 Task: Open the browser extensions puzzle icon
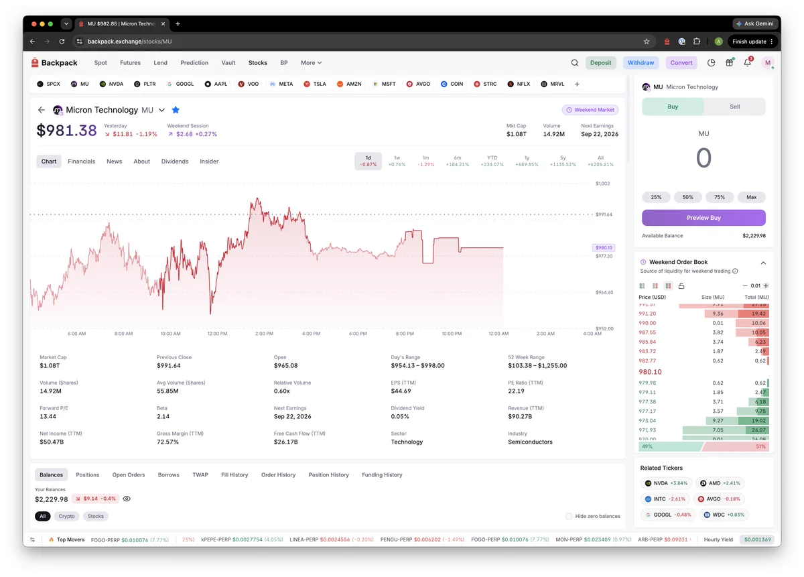[697, 42]
